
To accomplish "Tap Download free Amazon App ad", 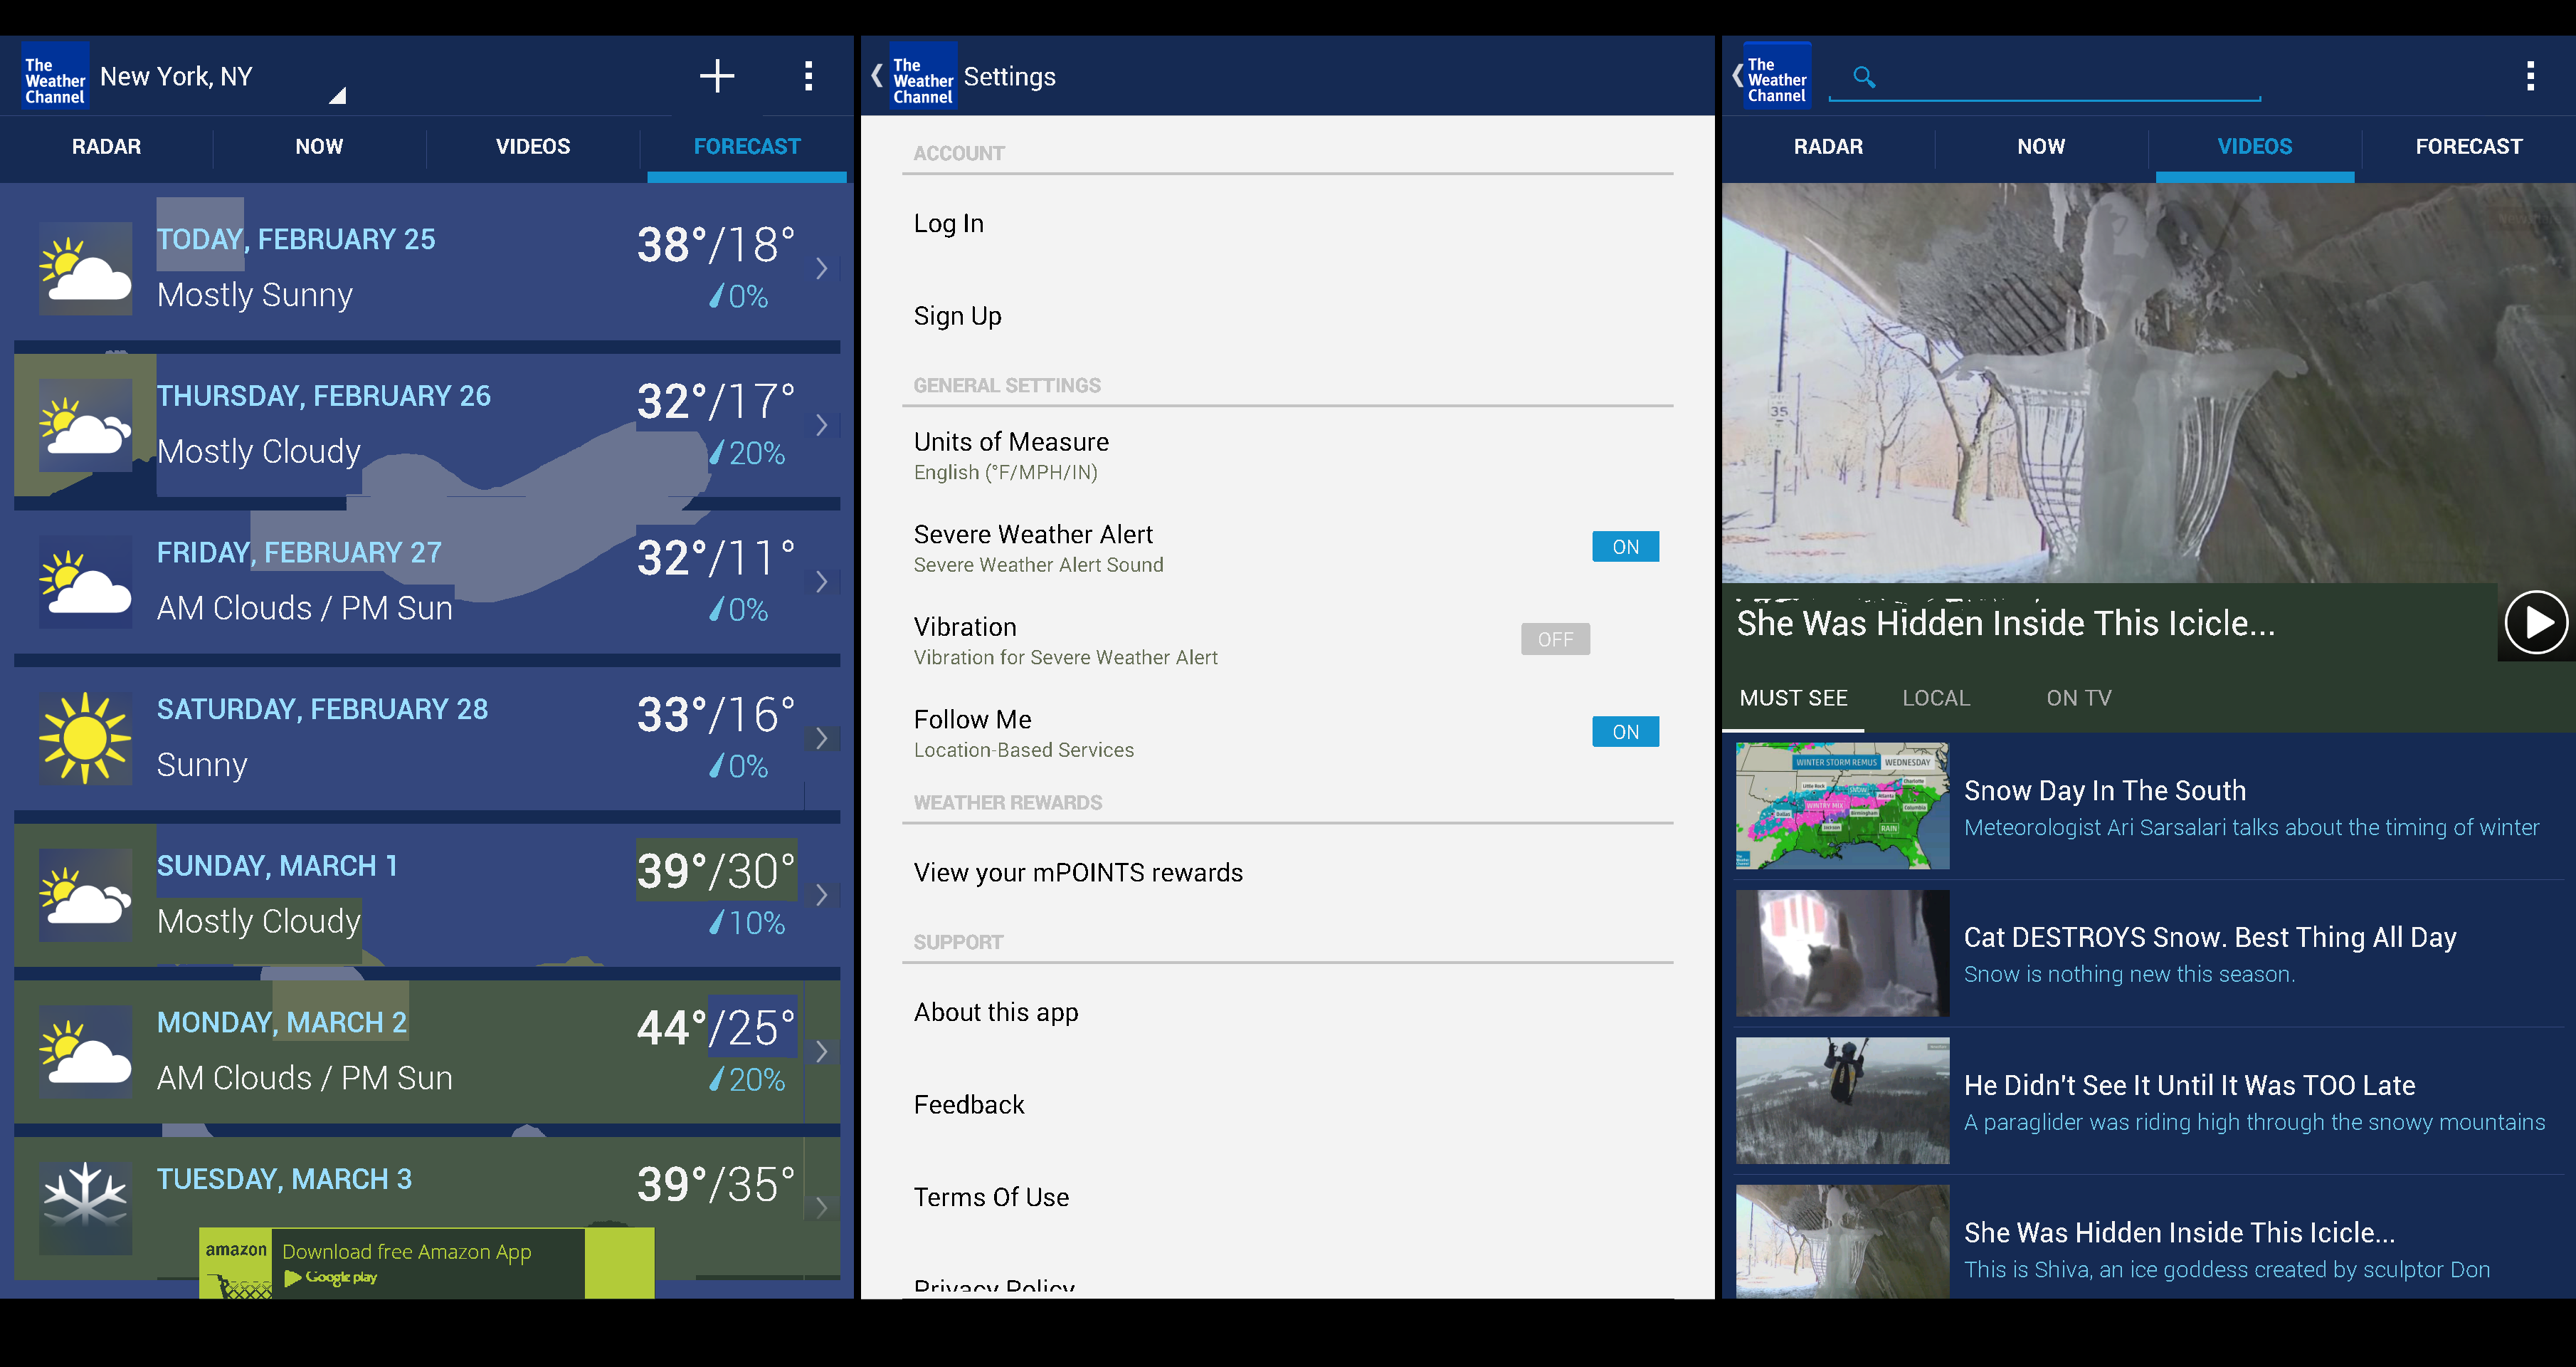I will pos(426,1263).
